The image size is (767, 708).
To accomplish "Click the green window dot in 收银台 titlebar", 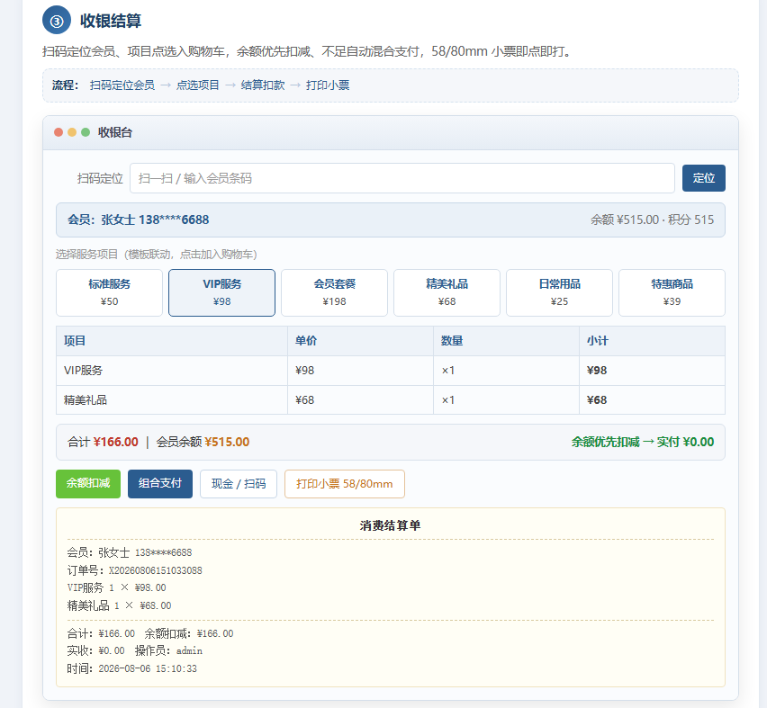I will point(86,132).
